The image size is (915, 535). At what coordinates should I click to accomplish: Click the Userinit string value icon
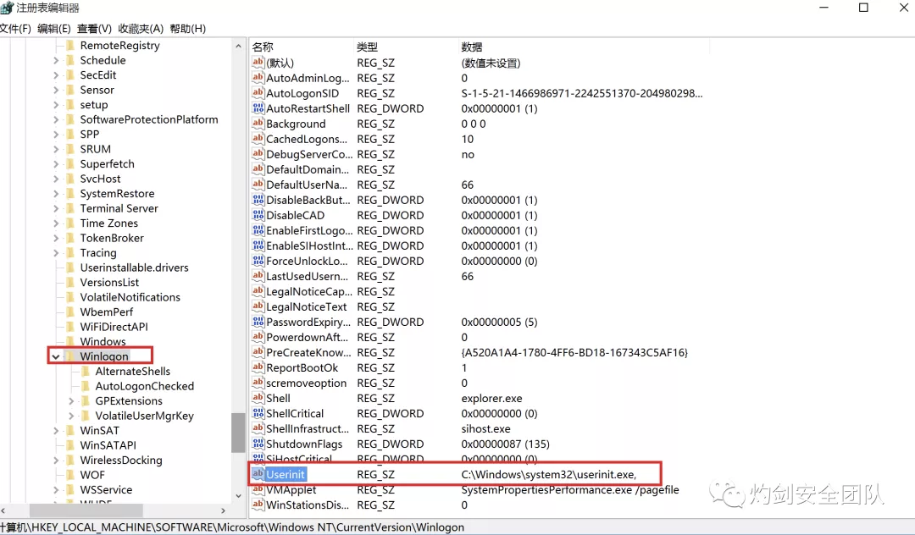[258, 474]
